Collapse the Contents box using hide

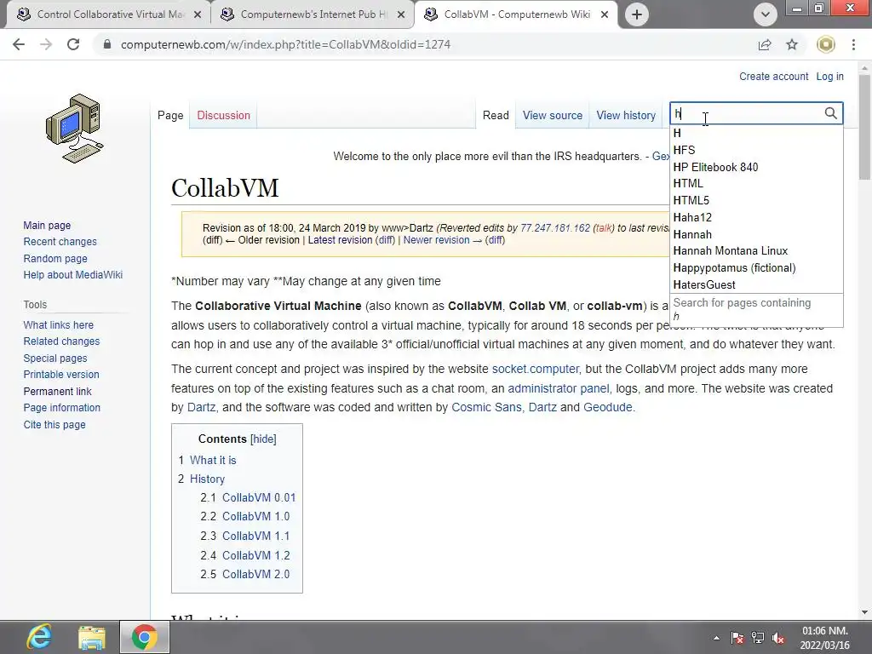263,439
